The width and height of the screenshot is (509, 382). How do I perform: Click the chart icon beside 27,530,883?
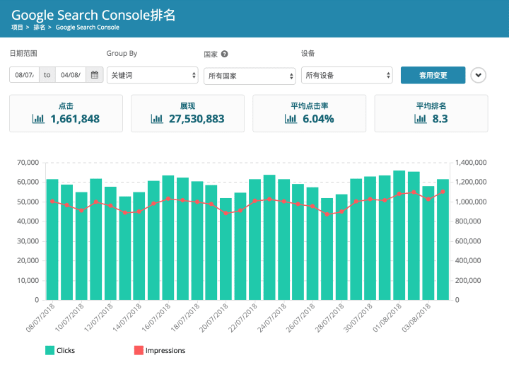(x=157, y=119)
